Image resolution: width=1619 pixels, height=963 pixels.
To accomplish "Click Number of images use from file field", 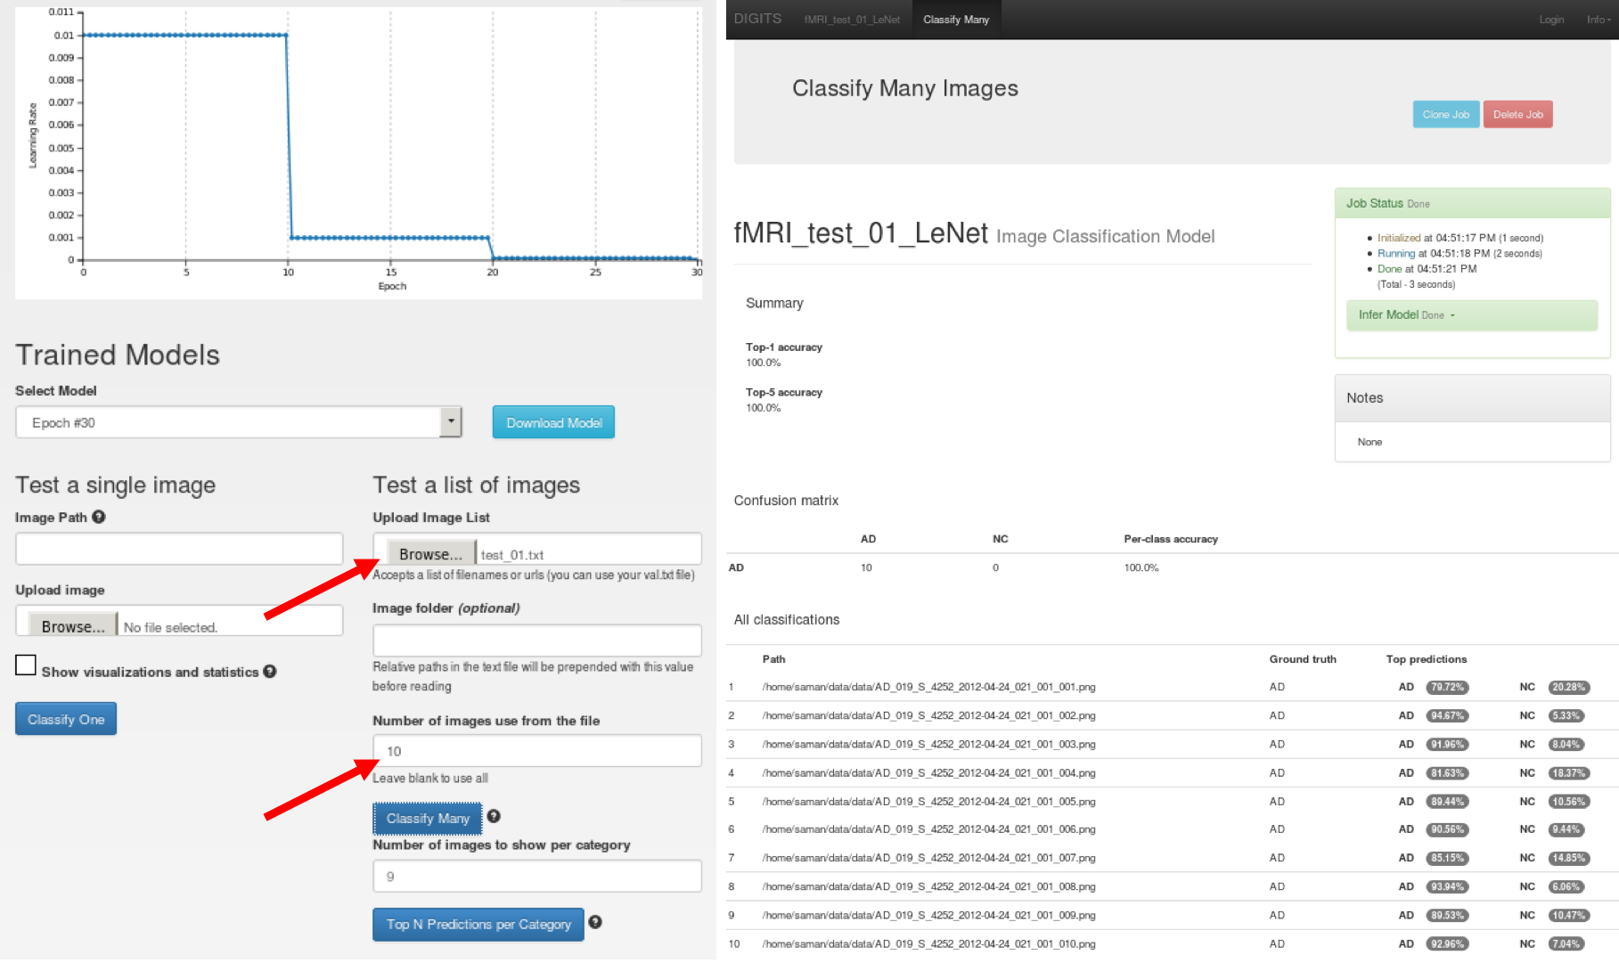I will click(x=537, y=751).
